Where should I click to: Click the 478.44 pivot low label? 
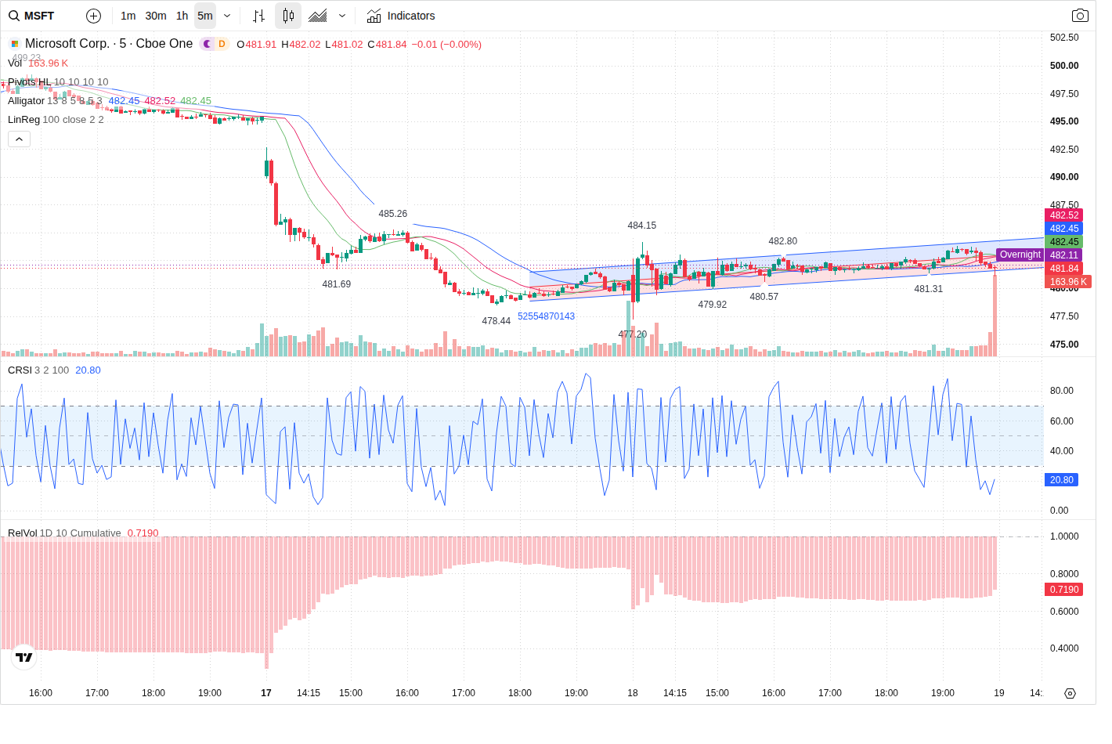pos(496,321)
